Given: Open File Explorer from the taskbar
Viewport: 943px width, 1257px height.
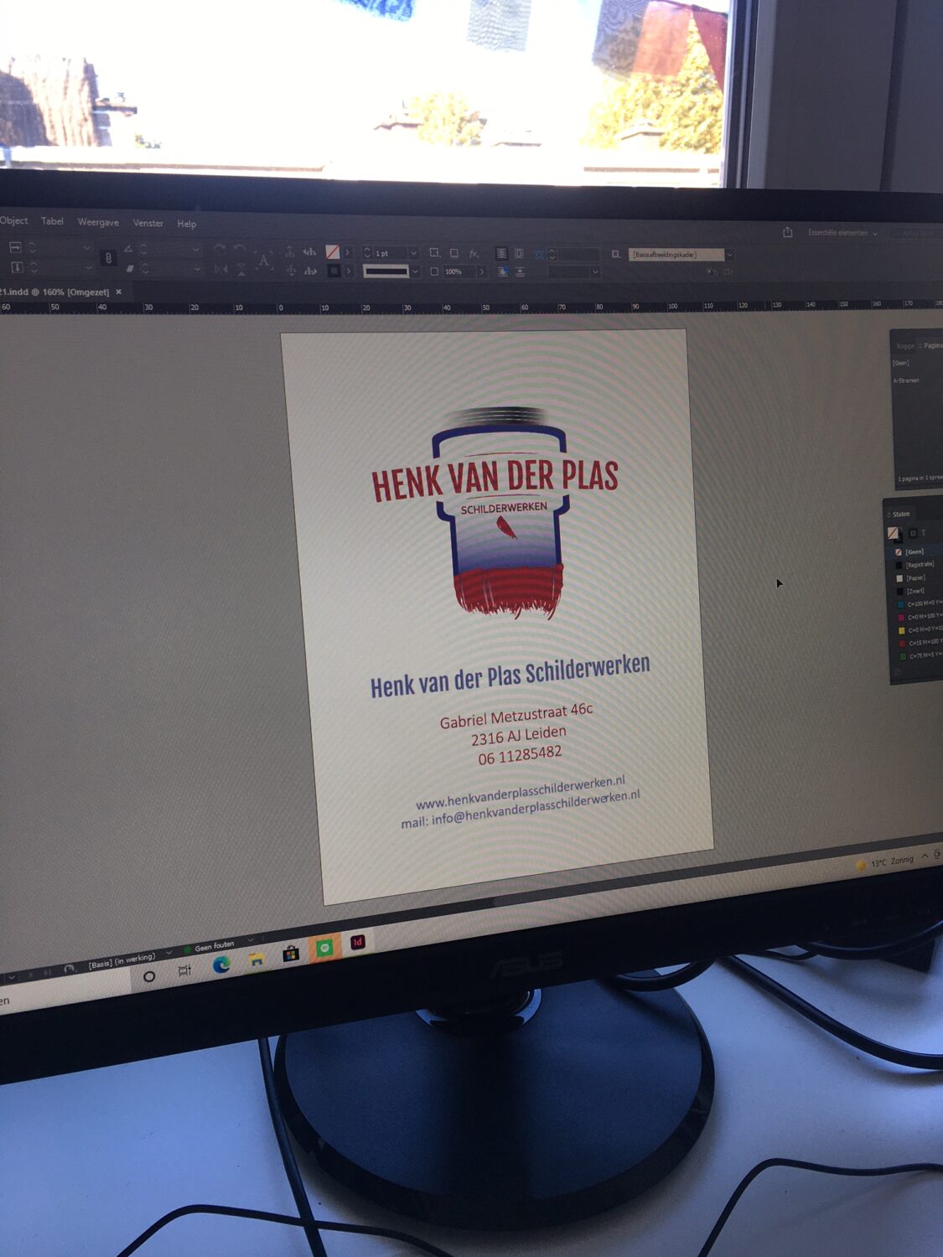Looking at the screenshot, I should point(256,960).
